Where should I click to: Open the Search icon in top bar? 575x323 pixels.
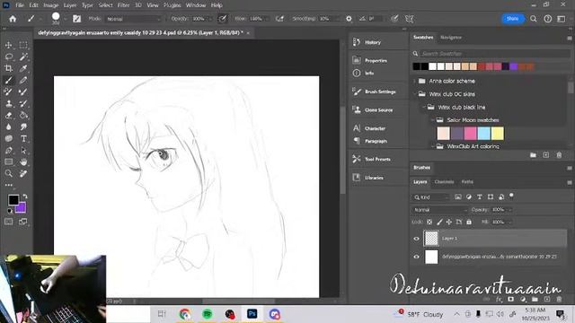[534, 19]
